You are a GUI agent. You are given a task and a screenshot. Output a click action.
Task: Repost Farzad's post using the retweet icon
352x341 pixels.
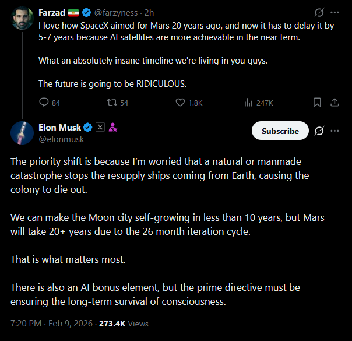pos(111,103)
